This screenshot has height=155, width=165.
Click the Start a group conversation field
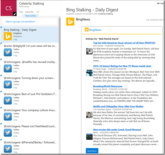pos(29,21)
